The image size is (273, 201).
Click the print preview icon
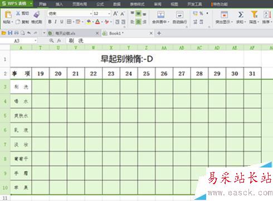23,33
